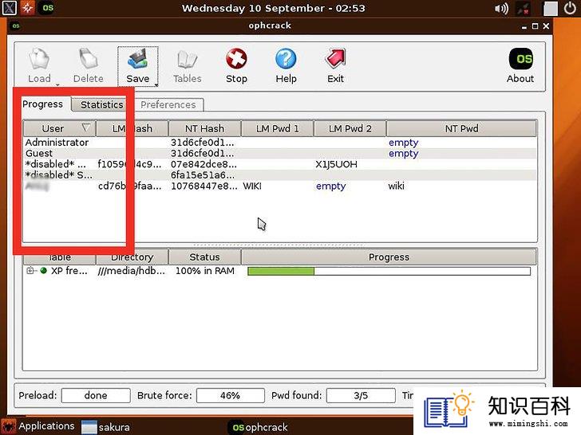
Task: Stop the cracking process
Action: (x=236, y=66)
